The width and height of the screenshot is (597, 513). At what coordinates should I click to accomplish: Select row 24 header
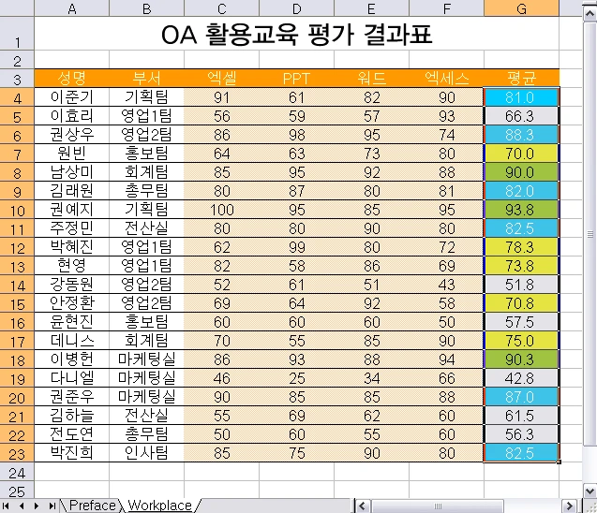click(x=17, y=472)
